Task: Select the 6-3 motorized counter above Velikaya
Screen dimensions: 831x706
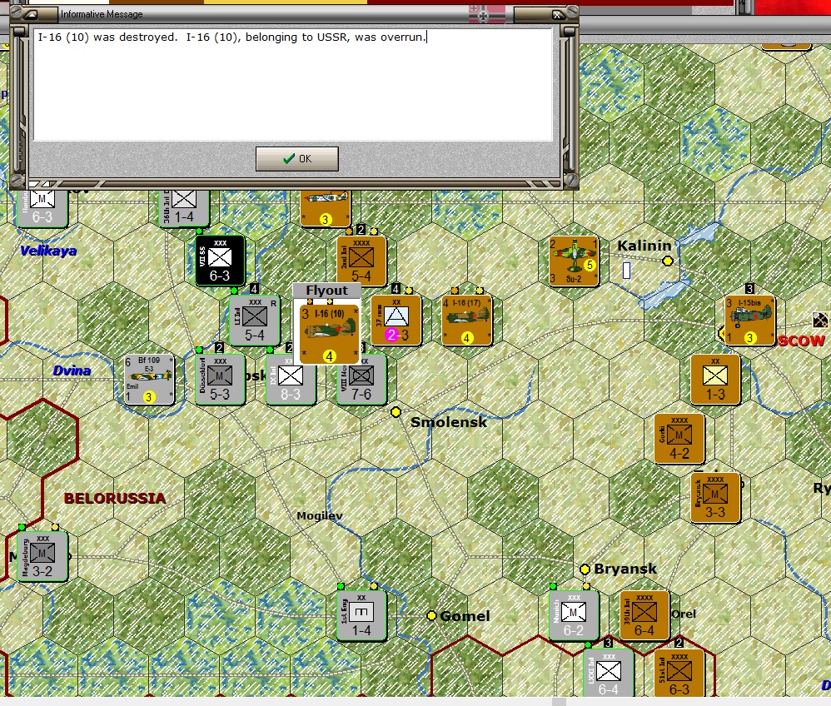Action: (x=42, y=208)
